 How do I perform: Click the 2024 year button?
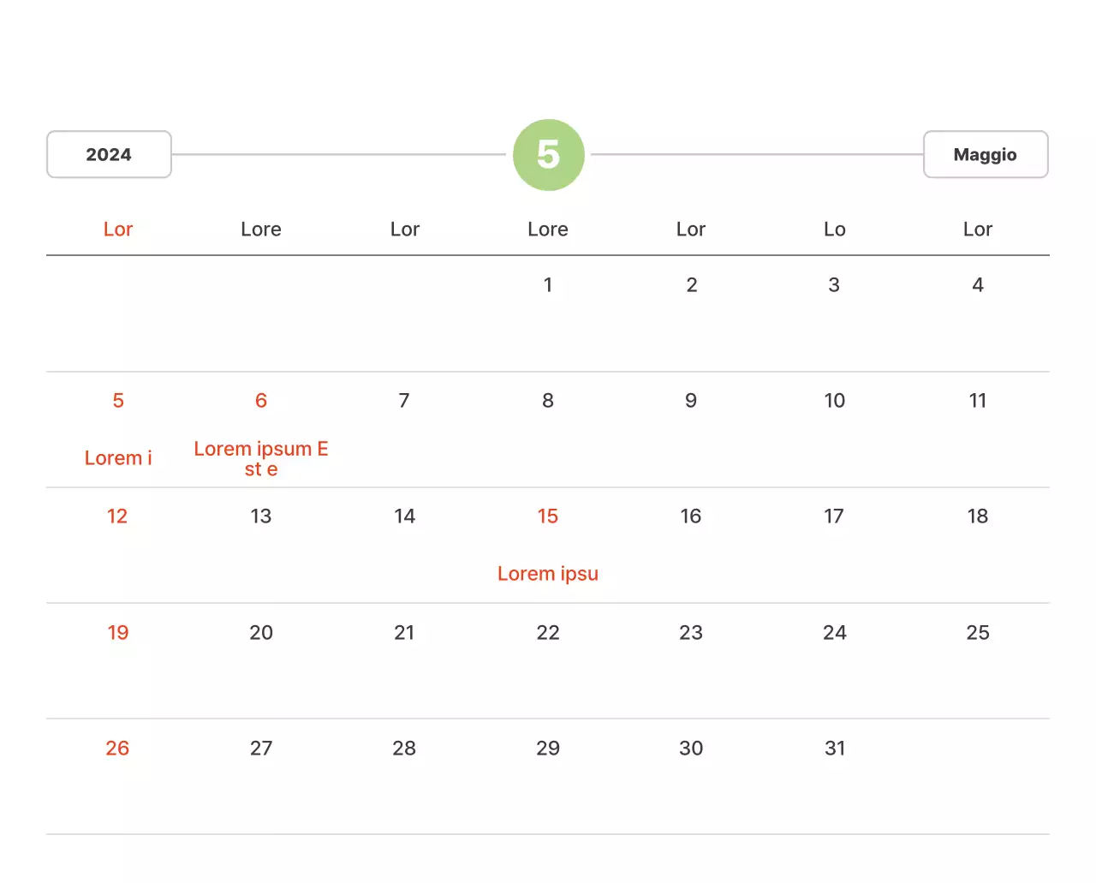(109, 155)
